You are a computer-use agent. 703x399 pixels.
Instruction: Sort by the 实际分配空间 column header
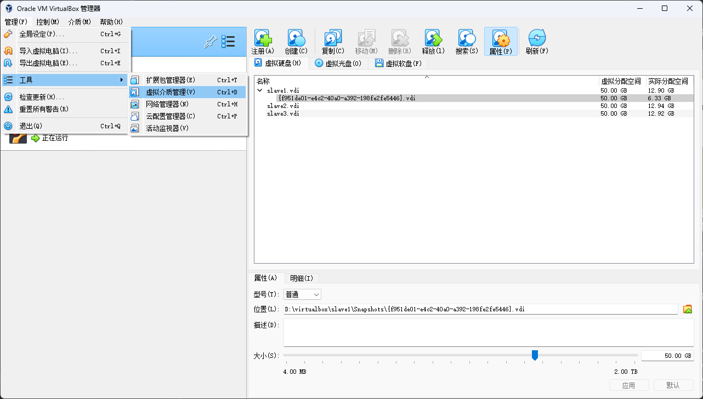670,81
